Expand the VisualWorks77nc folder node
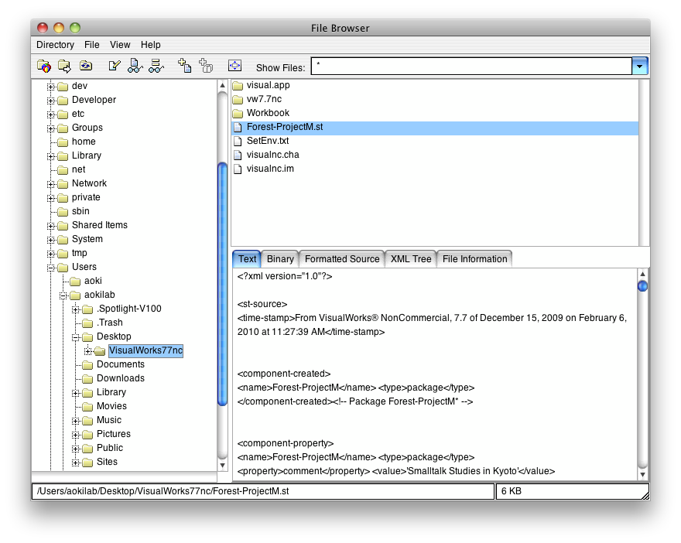681x543 pixels. [88, 350]
